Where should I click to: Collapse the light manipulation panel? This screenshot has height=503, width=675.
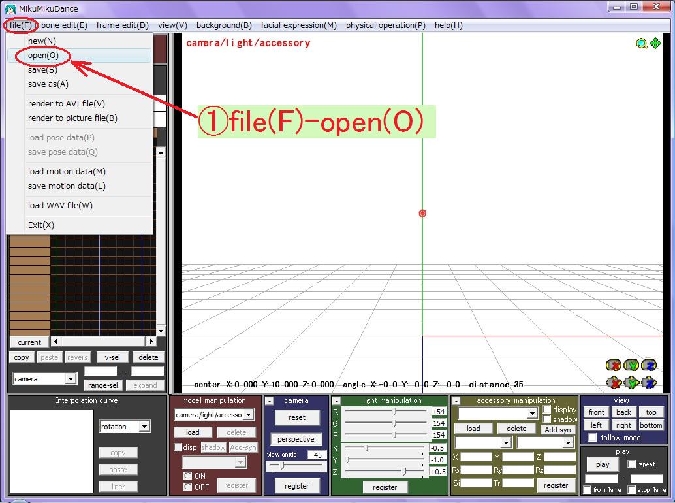(337, 401)
